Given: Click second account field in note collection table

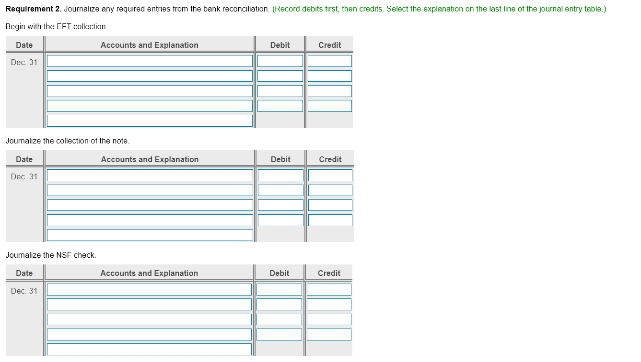Looking at the screenshot, I should [x=150, y=190].
